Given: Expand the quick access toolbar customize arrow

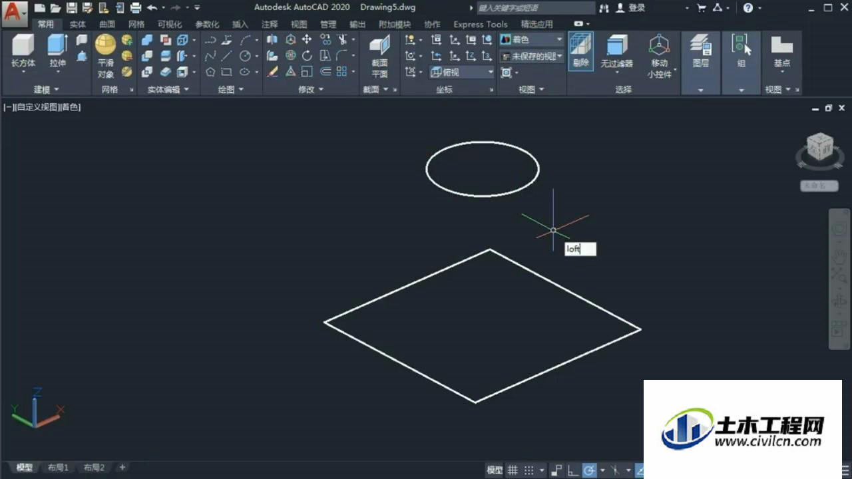Looking at the screenshot, I should [198, 8].
